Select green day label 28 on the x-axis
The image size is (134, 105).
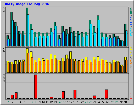click(114, 102)
